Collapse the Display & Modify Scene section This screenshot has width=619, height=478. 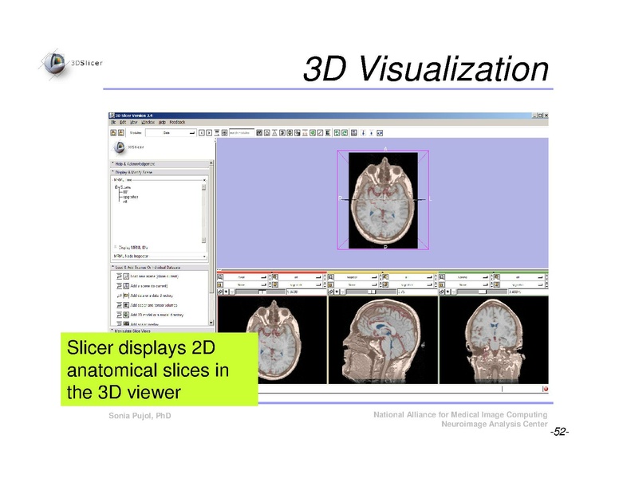(161, 172)
